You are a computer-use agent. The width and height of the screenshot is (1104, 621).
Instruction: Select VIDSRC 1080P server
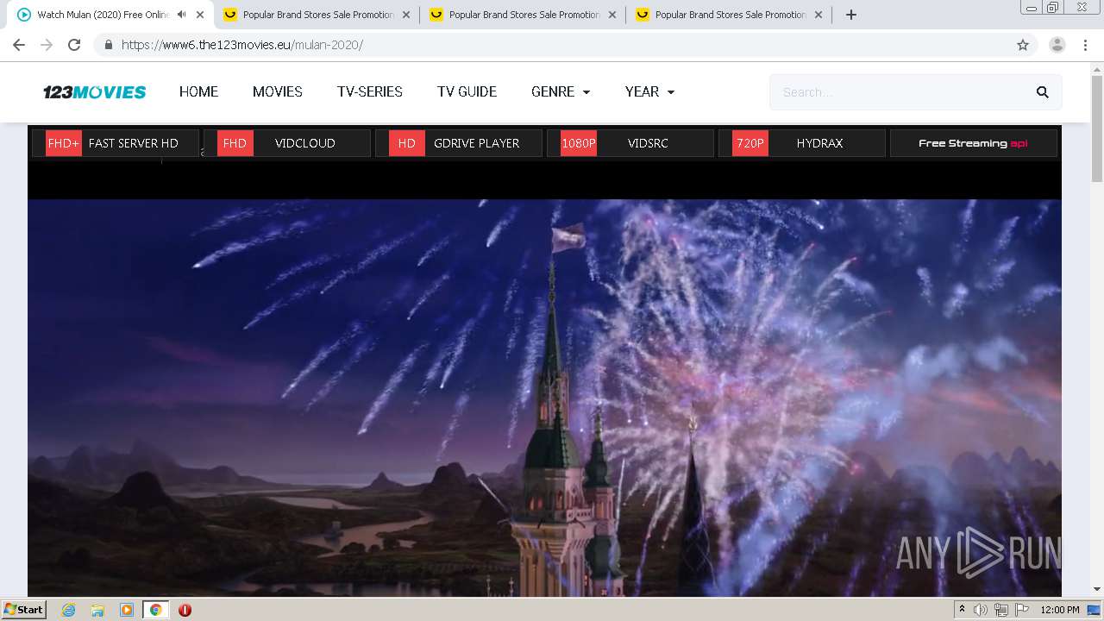[630, 143]
